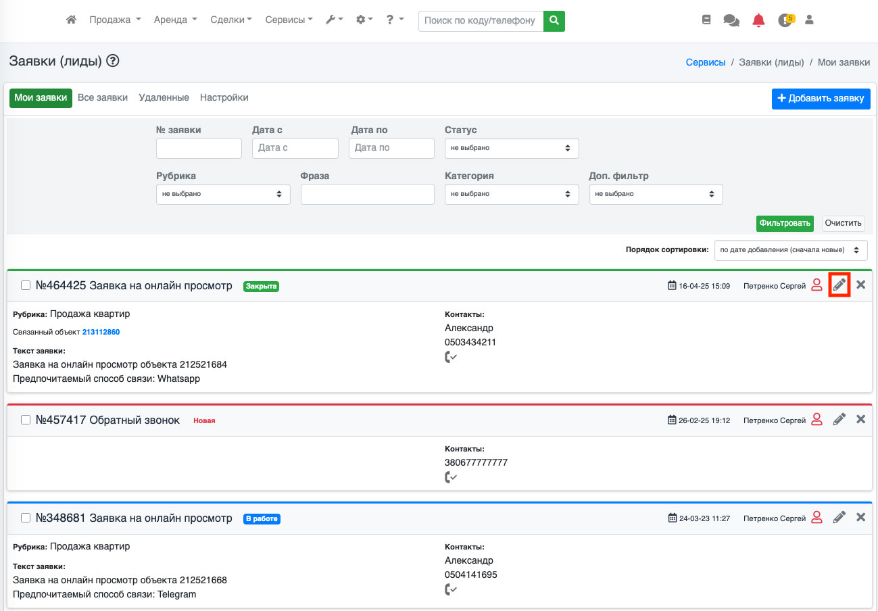This screenshot has height=611, width=878.
Task: Expand the Рубрика filter dropdown
Action: point(222,194)
